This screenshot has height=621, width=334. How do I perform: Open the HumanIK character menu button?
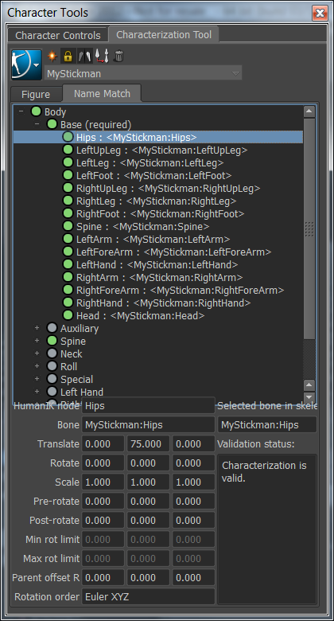point(26,64)
